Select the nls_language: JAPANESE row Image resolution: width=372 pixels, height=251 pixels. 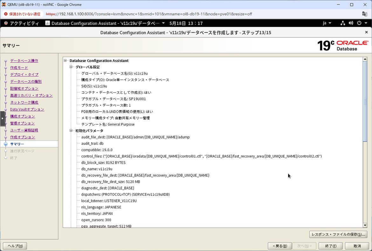click(x=101, y=207)
